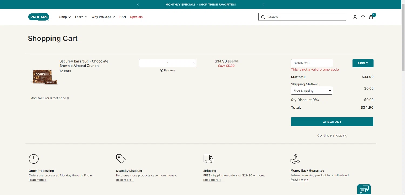
Task: Open the account user icon
Action: coord(355,17)
